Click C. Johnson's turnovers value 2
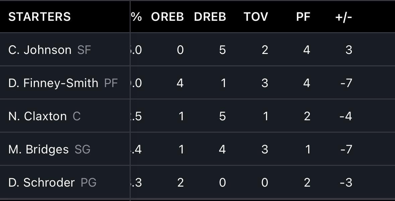Image resolution: width=395 pixels, height=201 pixels. pyautogui.click(x=265, y=50)
